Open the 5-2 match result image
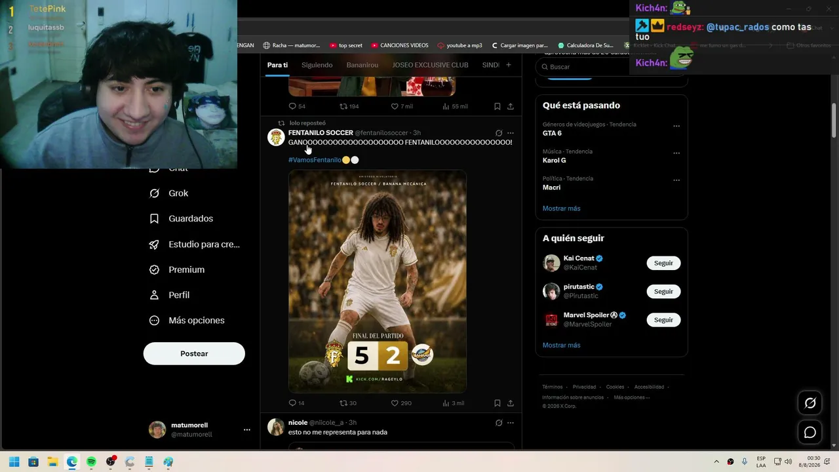The width and height of the screenshot is (839, 472). (378, 282)
